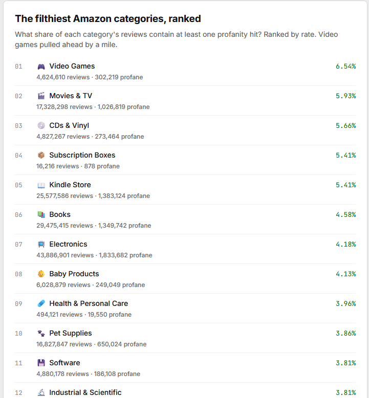Open the Movies & TV category title

tap(71, 96)
